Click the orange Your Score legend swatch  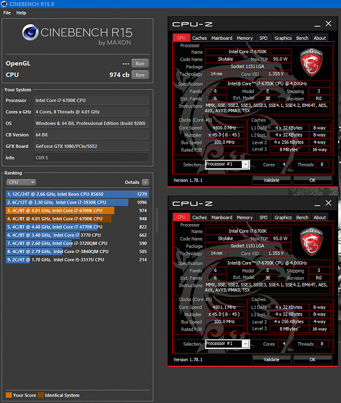coord(9,395)
